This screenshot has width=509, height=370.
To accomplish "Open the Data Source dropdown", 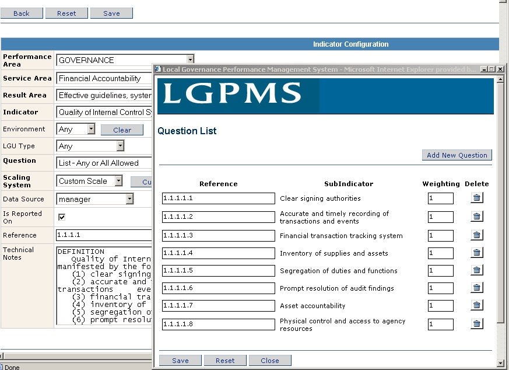I will [x=129, y=199].
